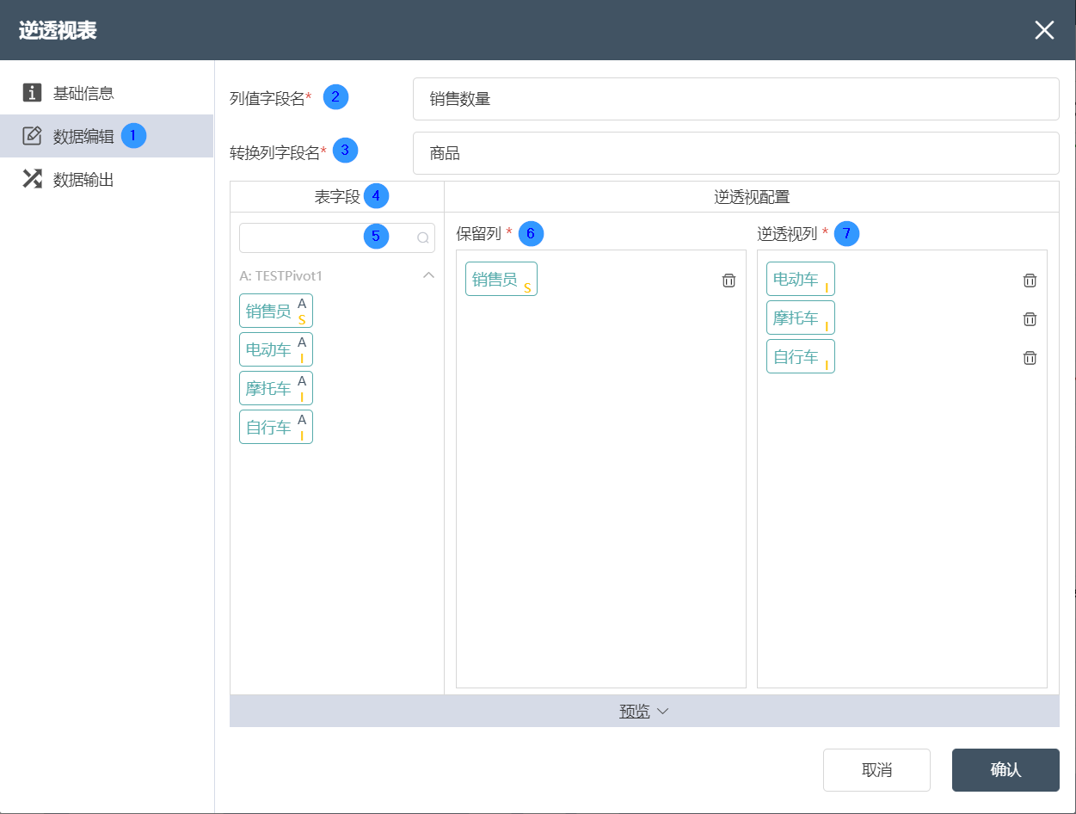
Task: Expand the 预览 preview panel
Action: coord(644,712)
